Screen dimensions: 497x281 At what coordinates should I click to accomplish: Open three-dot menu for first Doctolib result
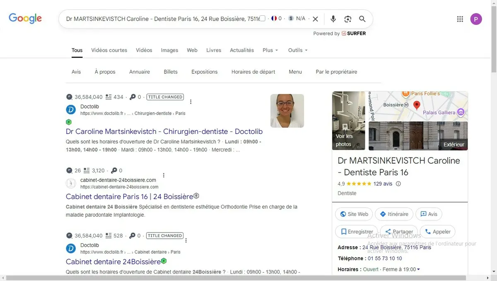(191, 102)
